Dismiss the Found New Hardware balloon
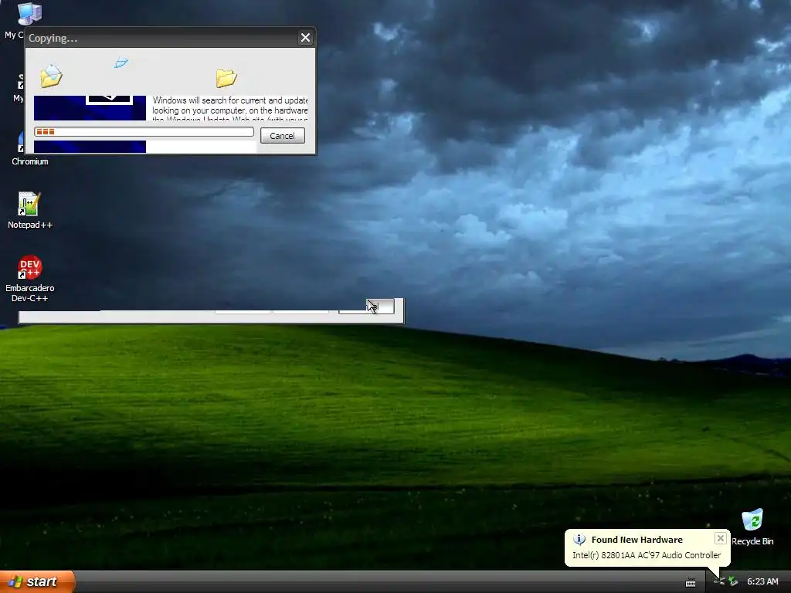Screen dimensions: 791x593 click(x=721, y=538)
